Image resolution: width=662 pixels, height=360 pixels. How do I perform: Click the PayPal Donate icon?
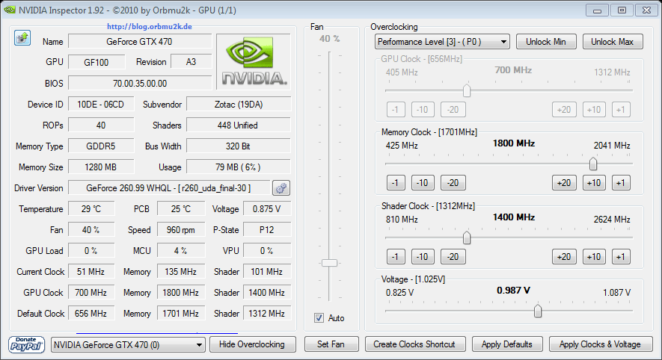pyautogui.click(x=26, y=344)
